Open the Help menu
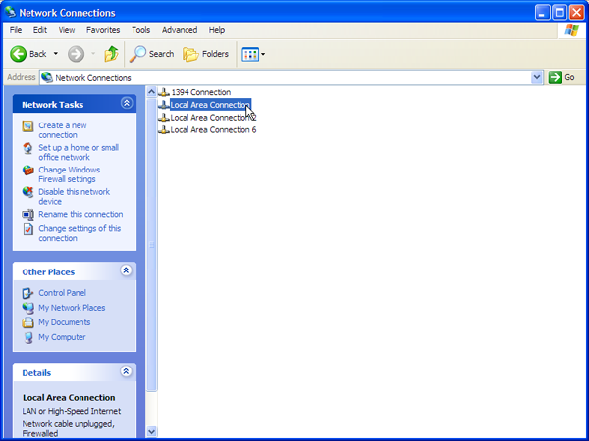Viewport: 589px width, 441px height. point(217,30)
